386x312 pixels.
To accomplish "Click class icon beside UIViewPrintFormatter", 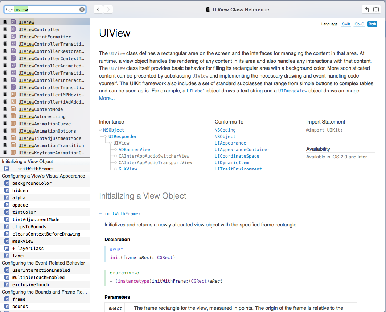I will coord(13,36).
